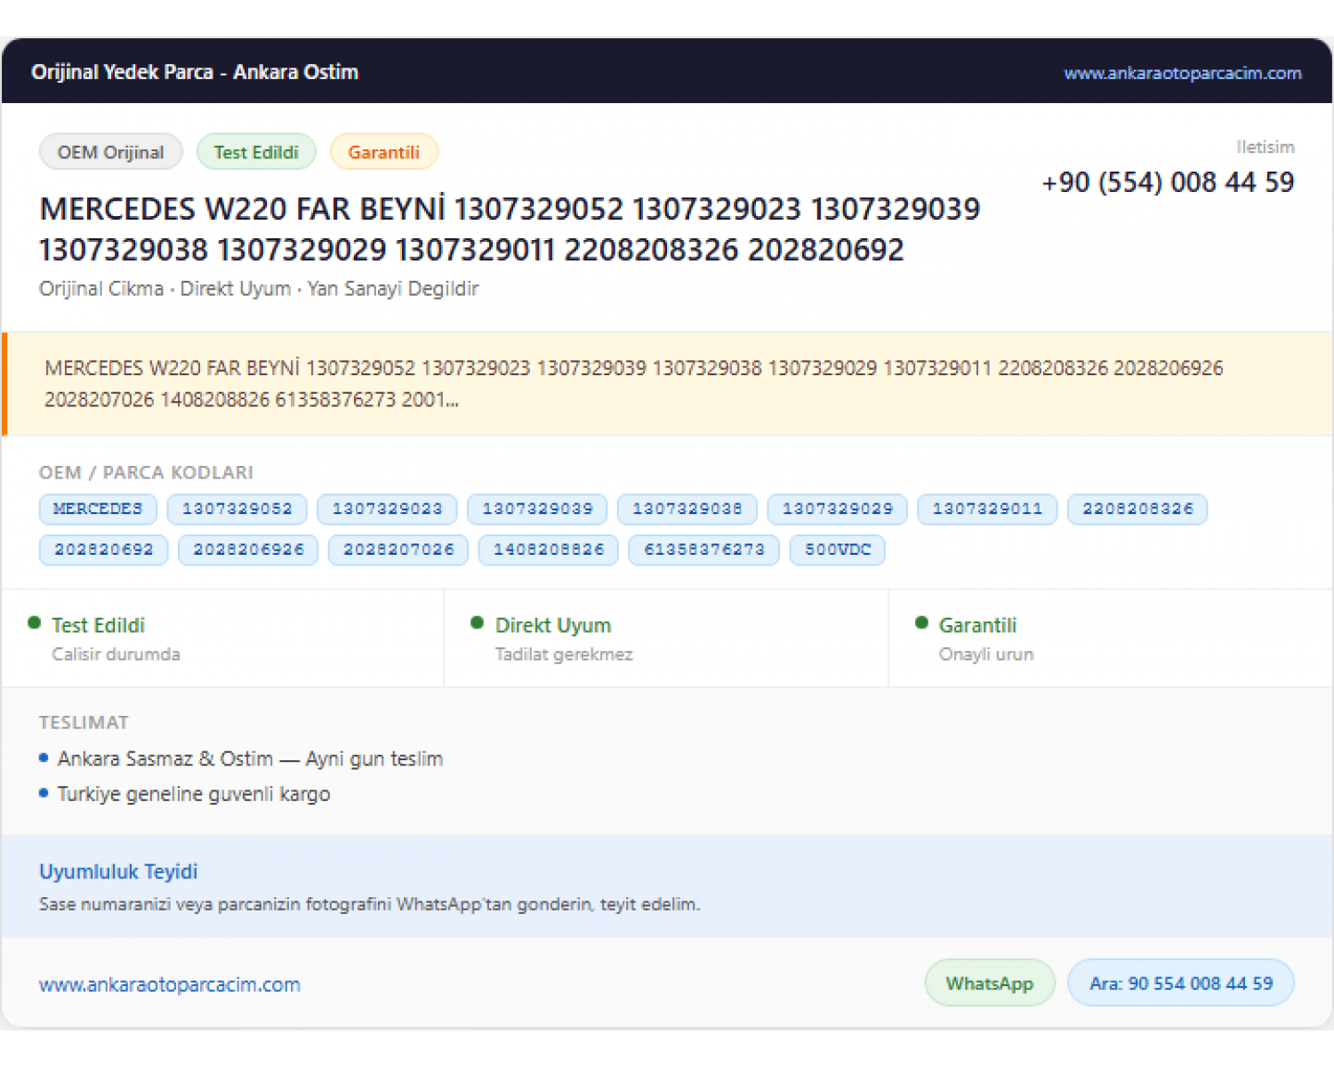
Task: Select the green Test Edildi badge
Action: [x=256, y=152]
